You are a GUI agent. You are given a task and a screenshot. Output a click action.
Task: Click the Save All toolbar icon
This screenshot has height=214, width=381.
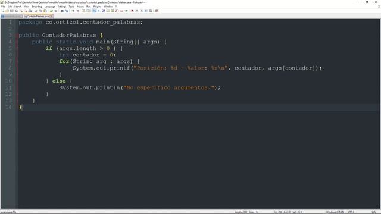tap(16, 11)
